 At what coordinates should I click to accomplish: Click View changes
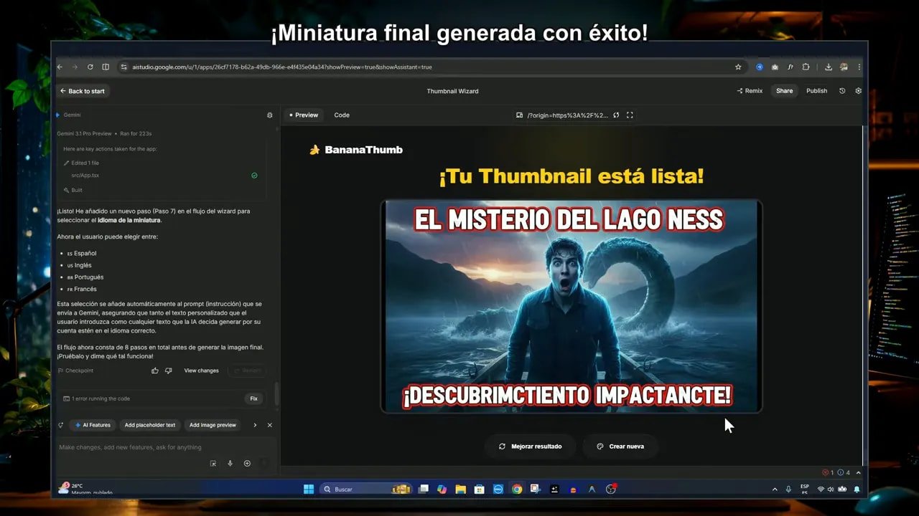[201, 371]
